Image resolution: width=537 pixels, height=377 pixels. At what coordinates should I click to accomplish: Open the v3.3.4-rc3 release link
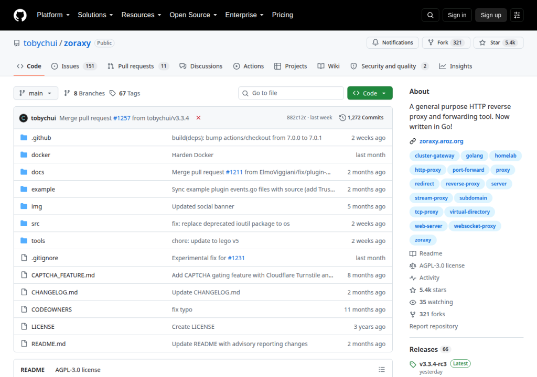(433, 364)
